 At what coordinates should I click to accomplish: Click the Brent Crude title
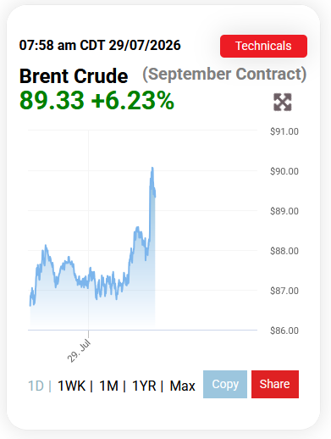(74, 76)
